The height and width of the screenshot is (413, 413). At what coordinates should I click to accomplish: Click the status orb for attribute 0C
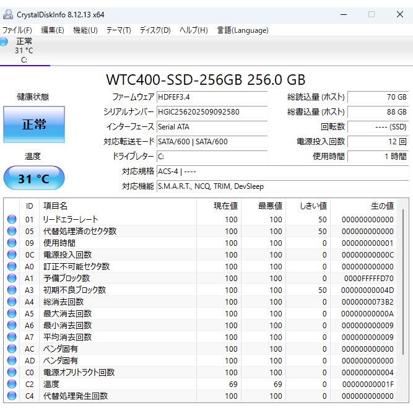tap(12, 254)
